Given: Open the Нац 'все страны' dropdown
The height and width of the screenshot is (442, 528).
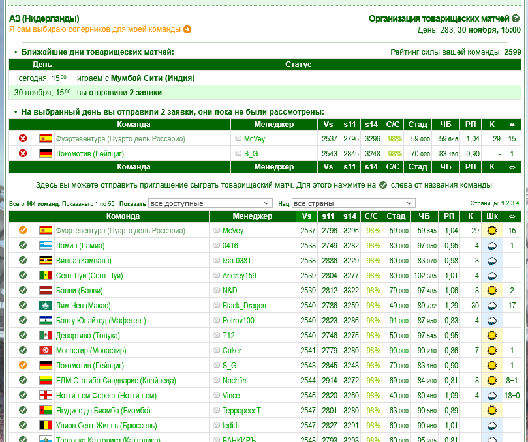Looking at the screenshot, I should [x=353, y=203].
